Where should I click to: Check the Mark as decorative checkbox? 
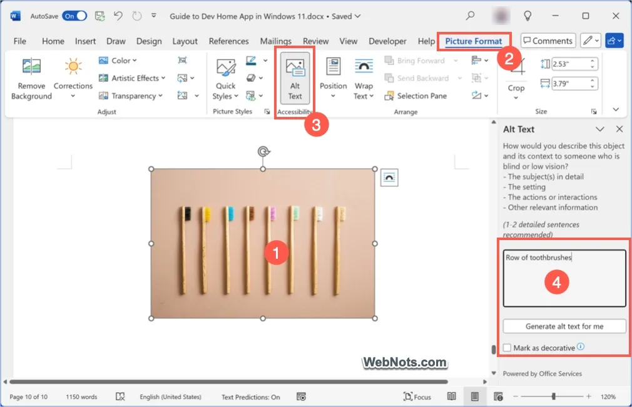507,348
